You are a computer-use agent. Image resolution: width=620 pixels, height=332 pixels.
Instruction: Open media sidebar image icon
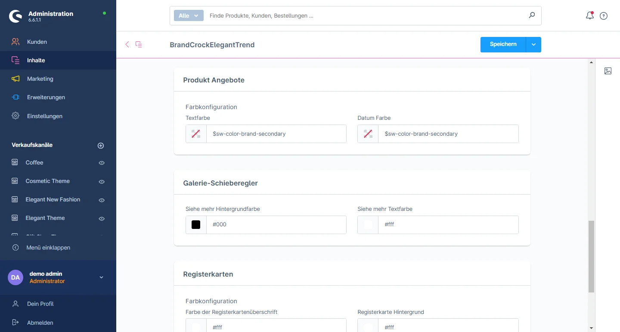pyautogui.click(x=608, y=71)
